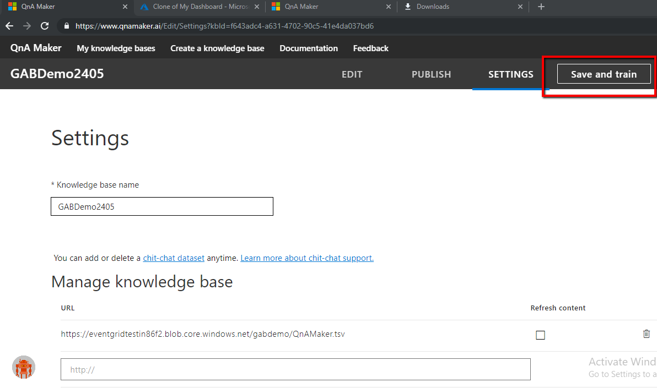Open Create a knowledge base
Image resolution: width=657 pixels, height=388 pixels.
coord(218,48)
